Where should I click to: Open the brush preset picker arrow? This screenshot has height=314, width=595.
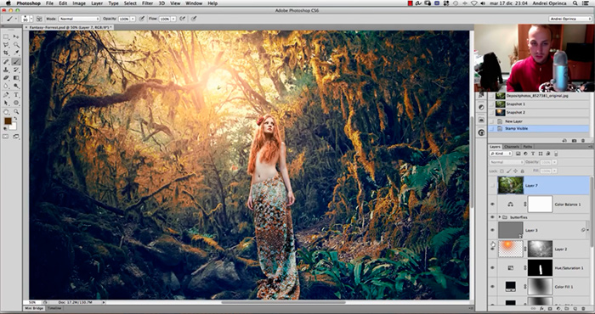[31, 19]
